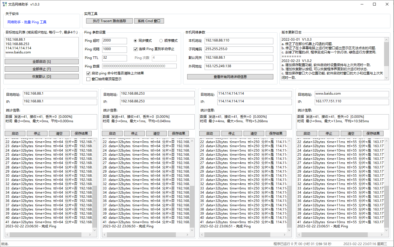Enable 窗口始终最顶层显示 checkbox
The image size is (394, 247).
[x=88, y=79]
